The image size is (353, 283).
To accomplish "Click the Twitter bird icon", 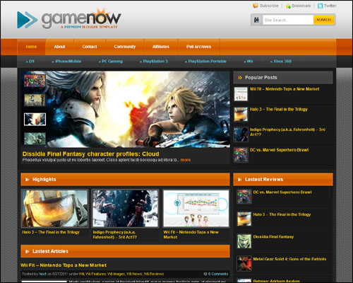I will click(x=320, y=6).
